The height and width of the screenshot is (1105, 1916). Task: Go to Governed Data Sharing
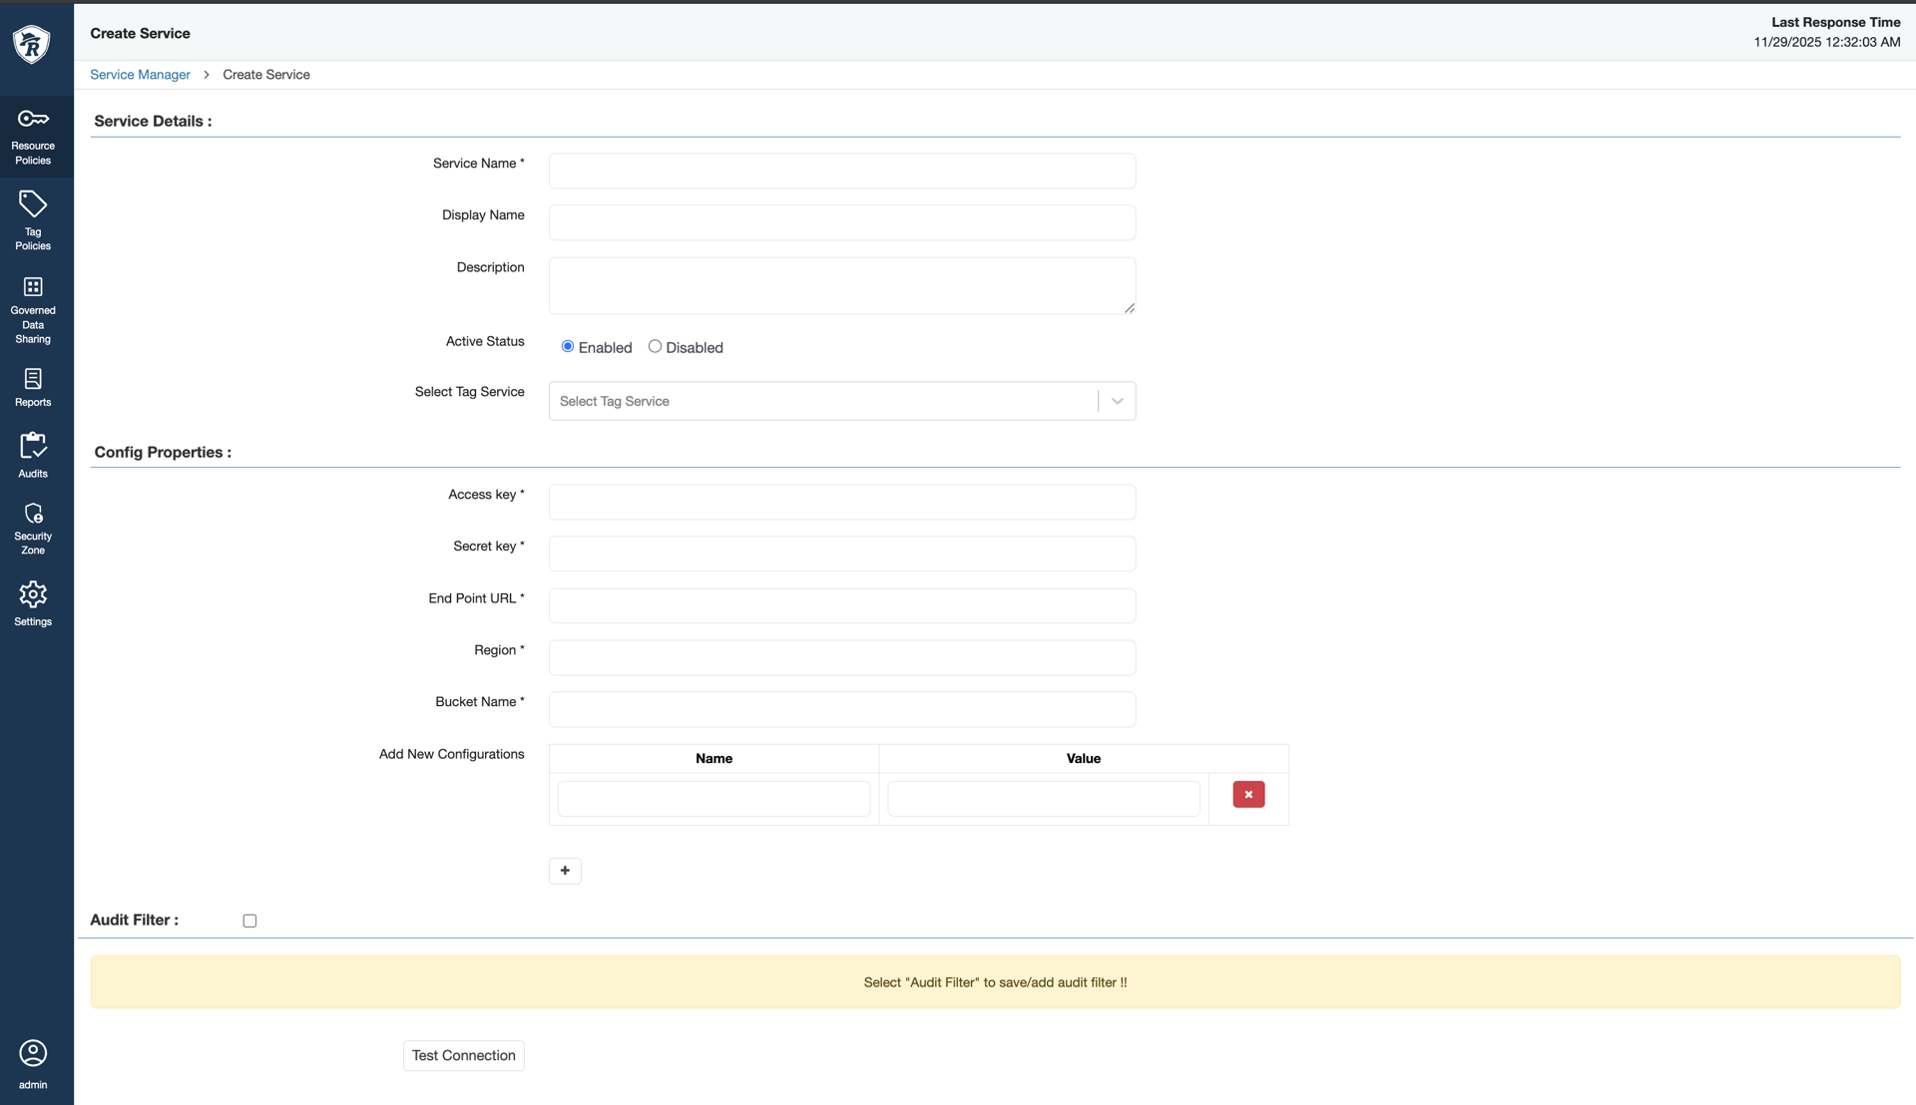coord(33,310)
